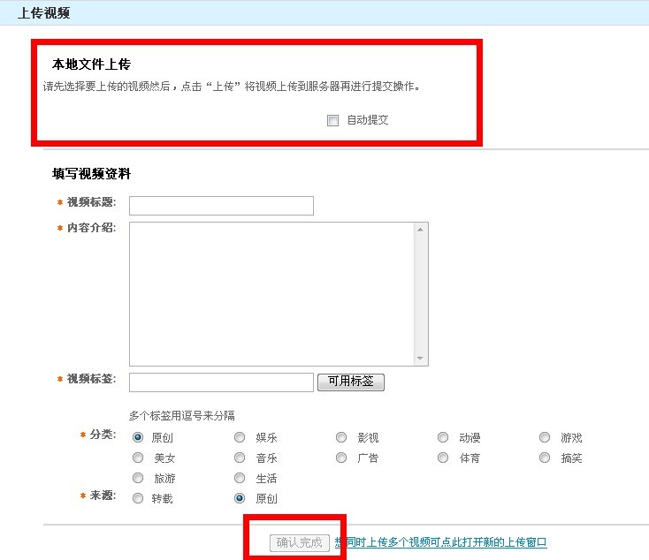Screen dimensions: 649x560
Task: Set source to 原创 radio button
Action: 240,498
